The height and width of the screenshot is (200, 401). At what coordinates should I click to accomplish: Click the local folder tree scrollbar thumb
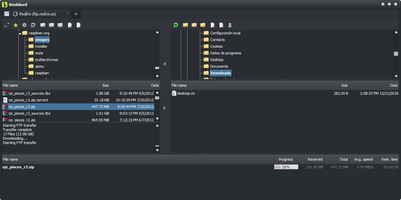coord(396,54)
